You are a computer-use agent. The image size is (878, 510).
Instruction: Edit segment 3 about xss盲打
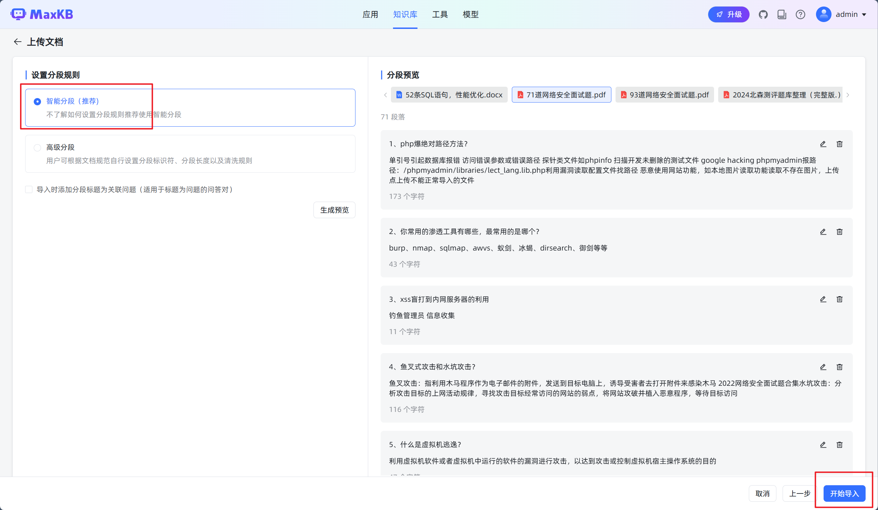[x=823, y=299]
